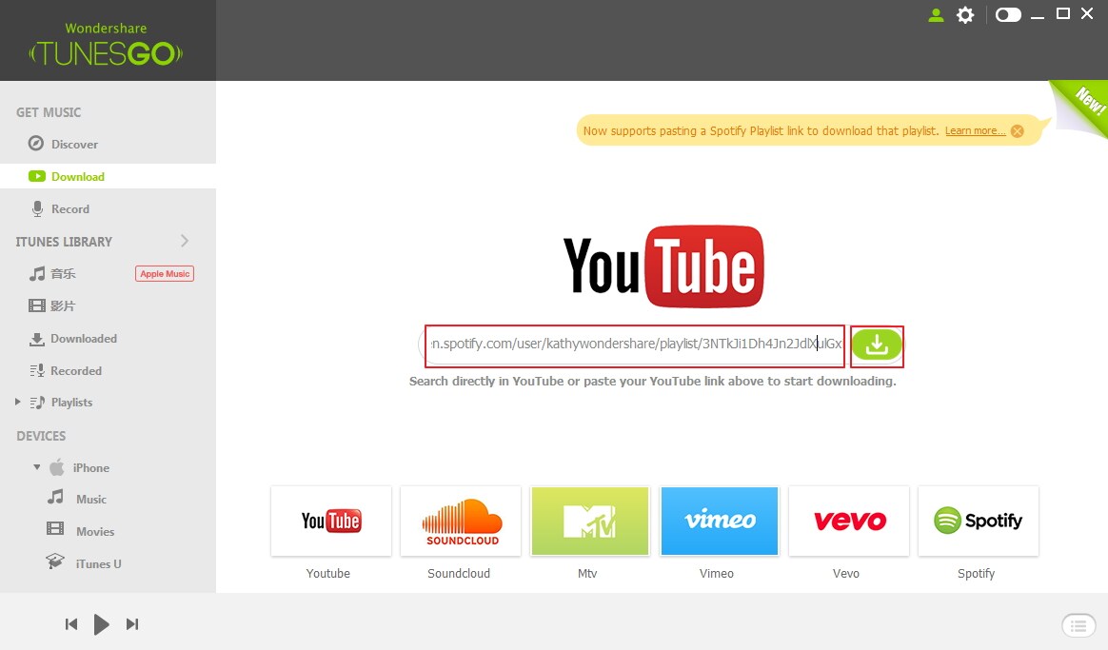The image size is (1108, 650).
Task: Open the Spotify site tile
Action: point(978,521)
